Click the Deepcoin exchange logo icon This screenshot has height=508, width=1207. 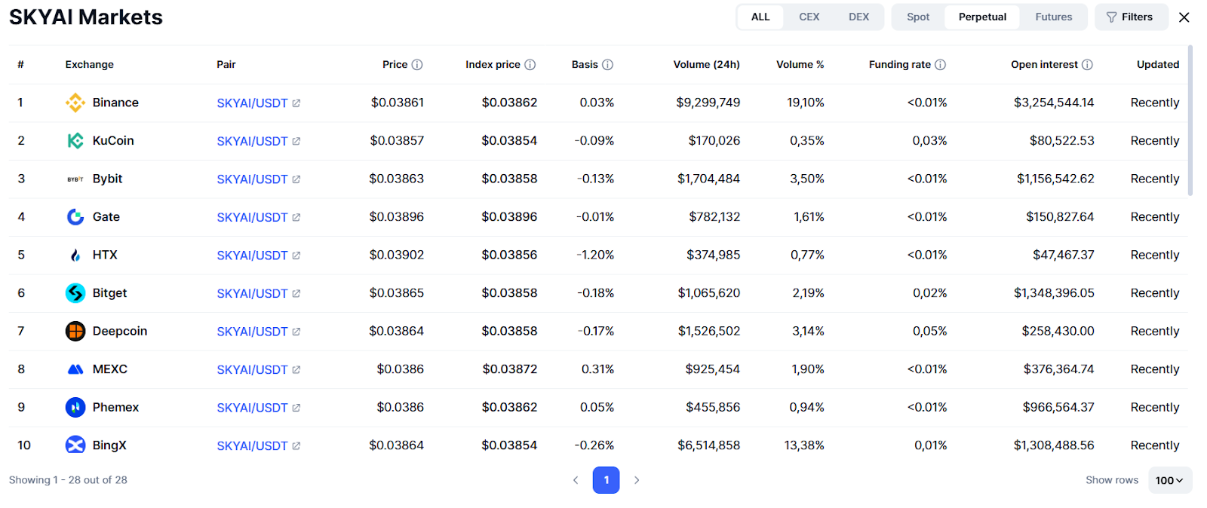(x=75, y=331)
